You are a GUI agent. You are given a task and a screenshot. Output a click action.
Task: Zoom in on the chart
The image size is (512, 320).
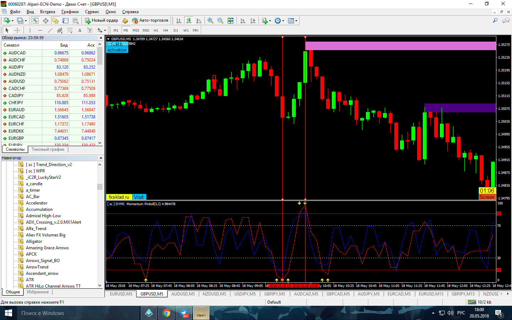[210, 21]
